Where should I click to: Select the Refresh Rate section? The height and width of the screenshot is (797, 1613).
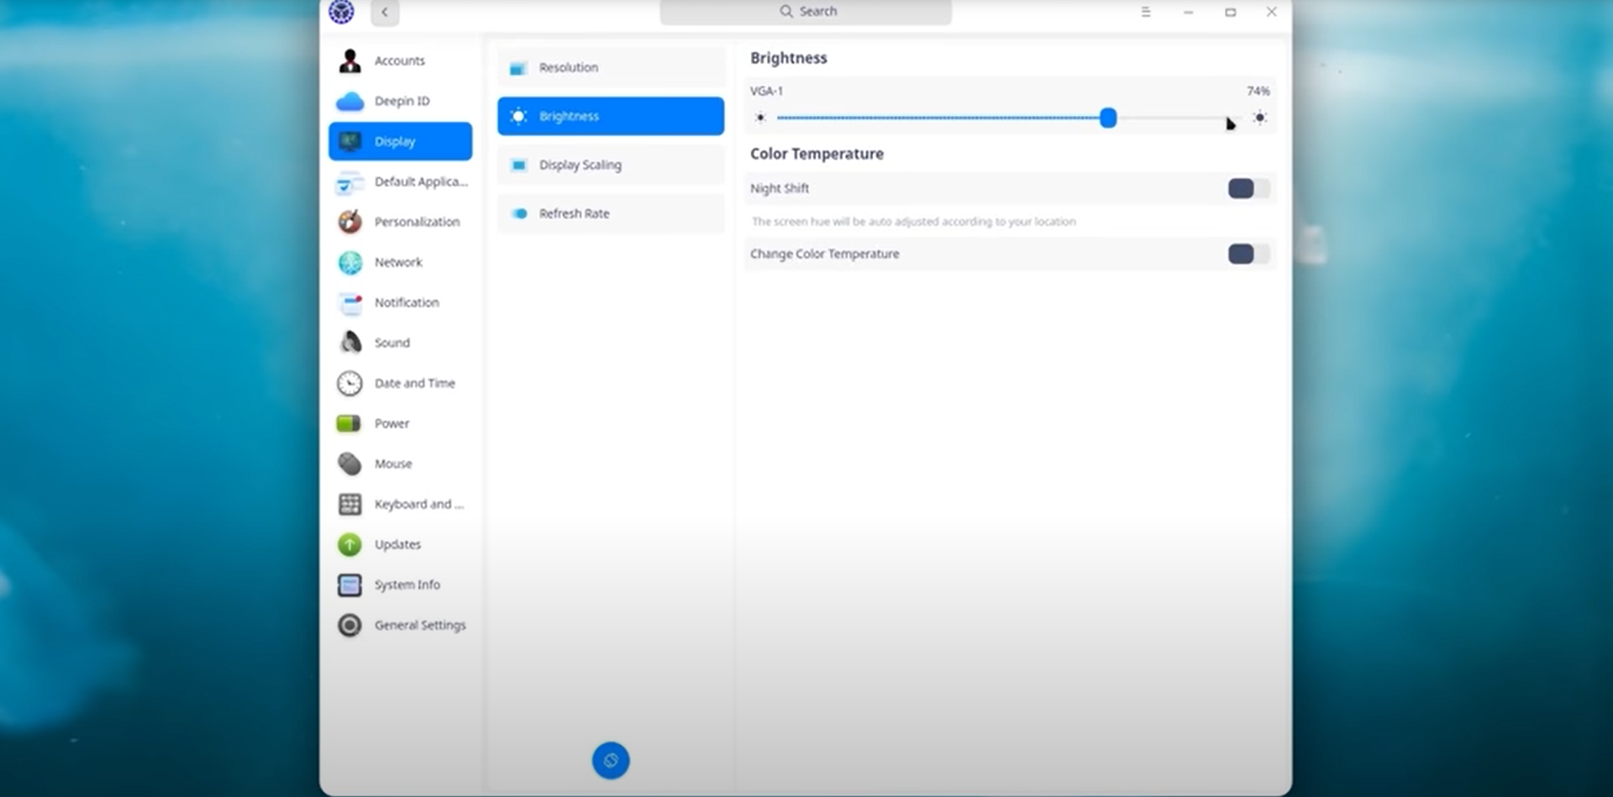(611, 213)
